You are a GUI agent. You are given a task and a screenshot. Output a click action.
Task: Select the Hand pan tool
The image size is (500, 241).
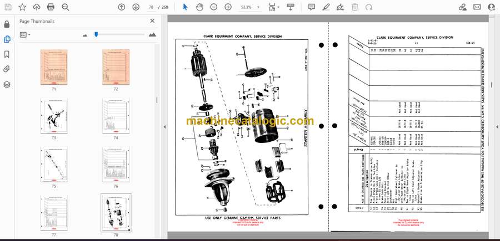tap(199, 7)
